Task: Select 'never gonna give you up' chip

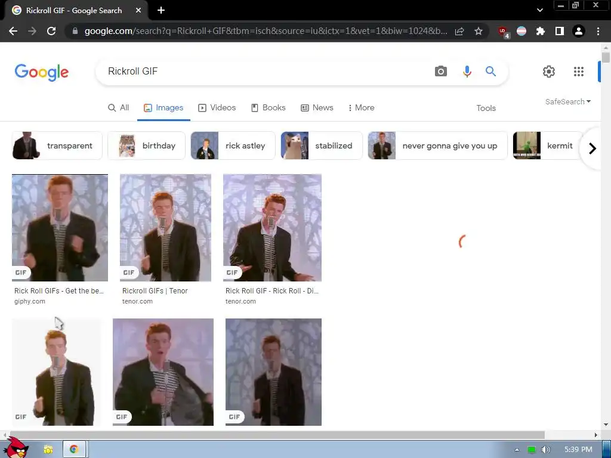Action: 437,146
